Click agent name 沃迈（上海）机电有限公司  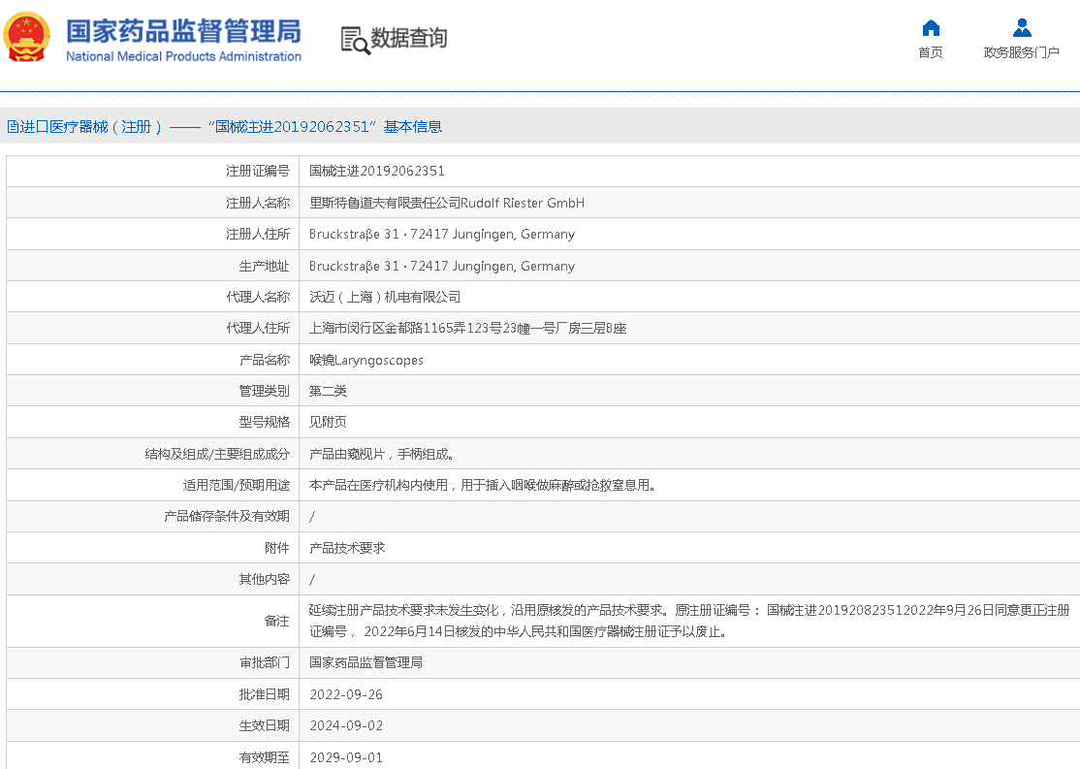click(384, 297)
